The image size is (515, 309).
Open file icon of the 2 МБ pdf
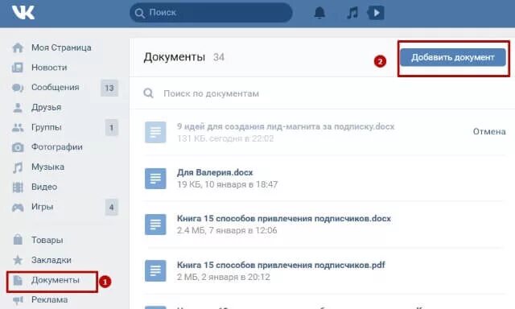[155, 270]
